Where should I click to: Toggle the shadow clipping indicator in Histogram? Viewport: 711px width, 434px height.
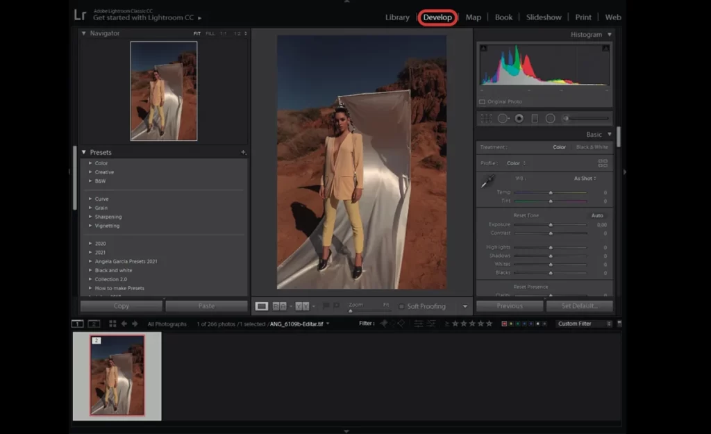click(483, 48)
